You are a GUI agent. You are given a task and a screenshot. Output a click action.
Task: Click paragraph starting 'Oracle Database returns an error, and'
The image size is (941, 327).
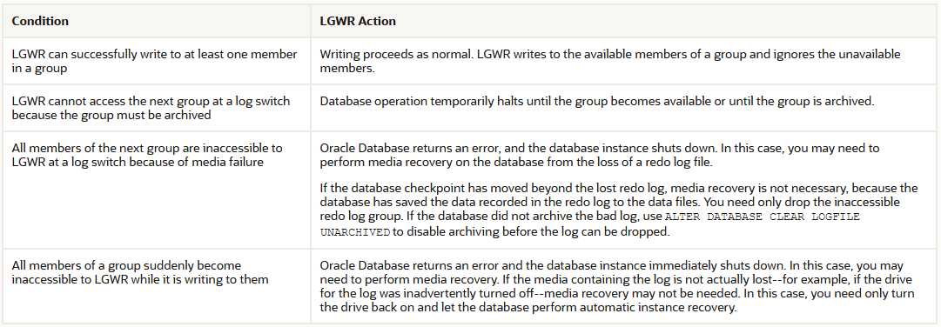point(608,155)
